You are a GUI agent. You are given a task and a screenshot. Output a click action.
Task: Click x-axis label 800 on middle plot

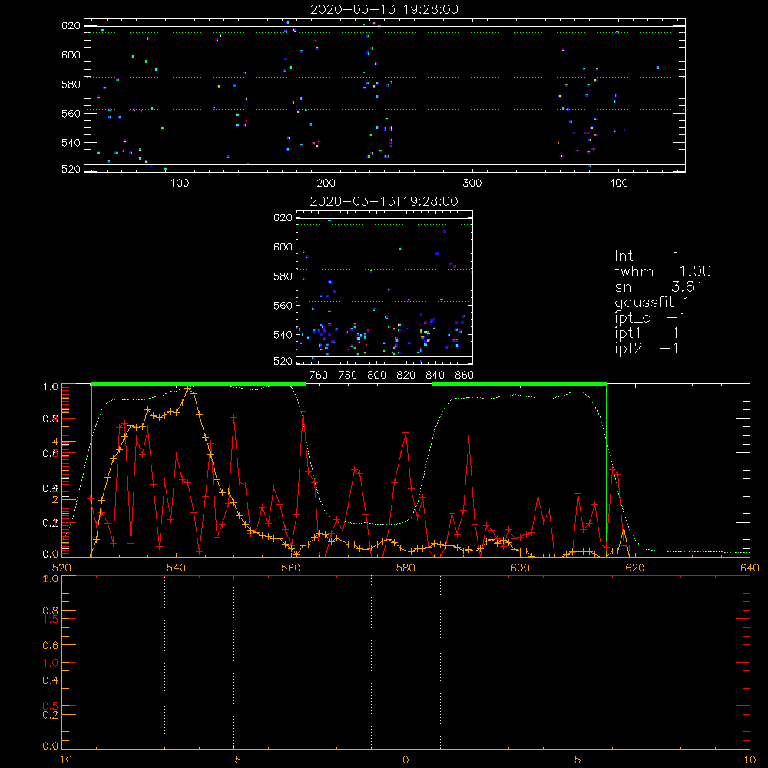point(376,376)
